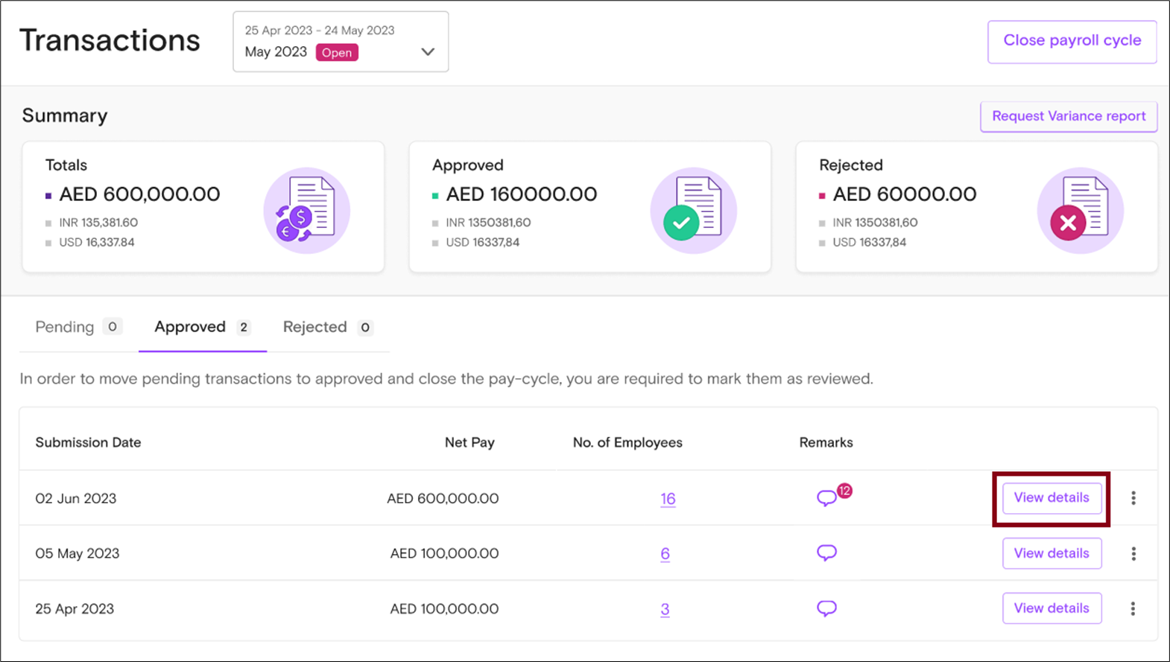Image resolution: width=1170 pixels, height=662 pixels.
Task: View details for 05 May 2023 submission
Action: click(x=1052, y=553)
